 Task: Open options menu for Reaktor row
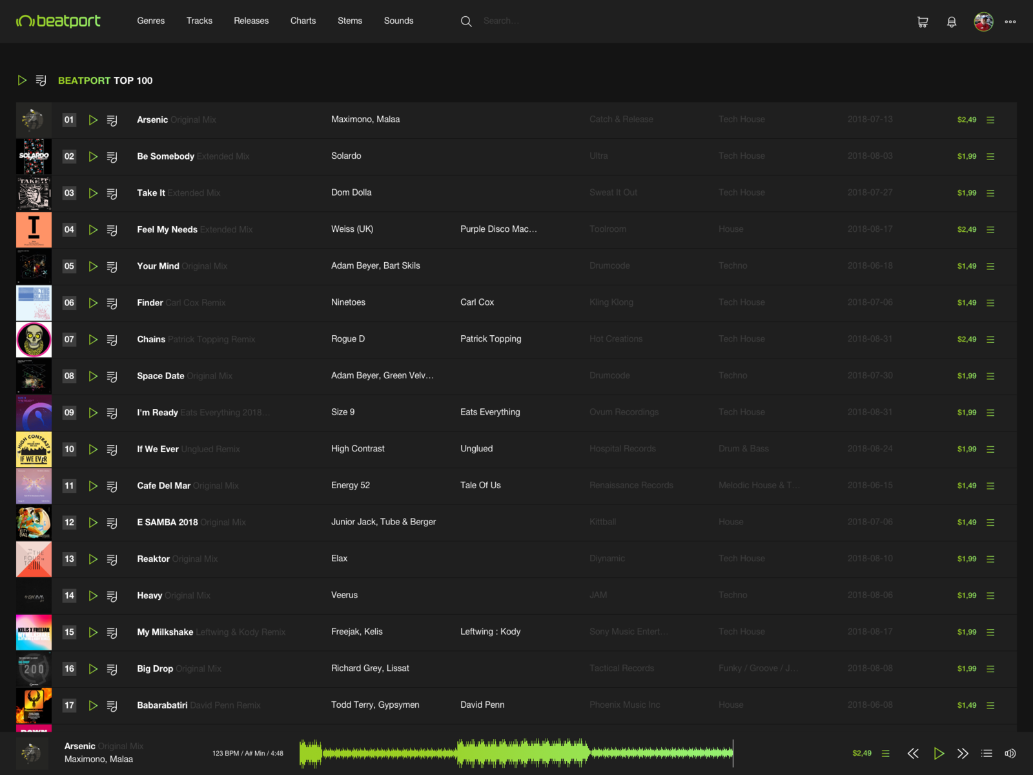click(990, 559)
